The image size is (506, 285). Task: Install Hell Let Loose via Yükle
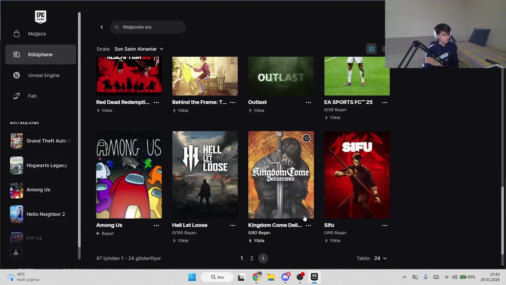[180, 241]
